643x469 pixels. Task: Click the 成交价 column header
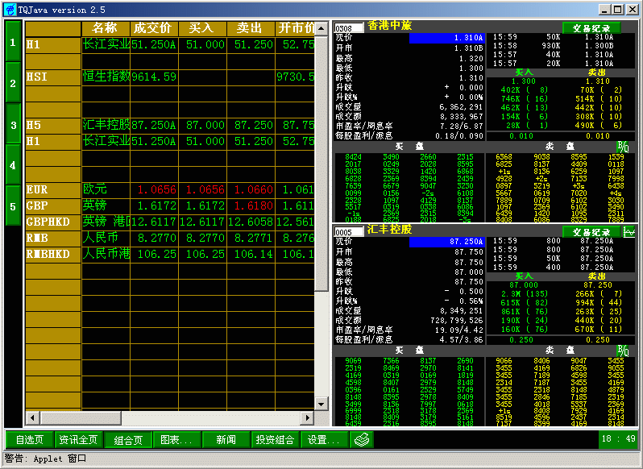[x=154, y=28]
